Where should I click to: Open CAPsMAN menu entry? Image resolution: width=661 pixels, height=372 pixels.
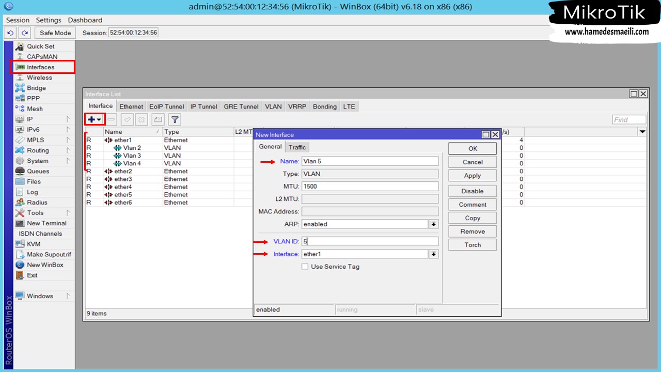42,56
